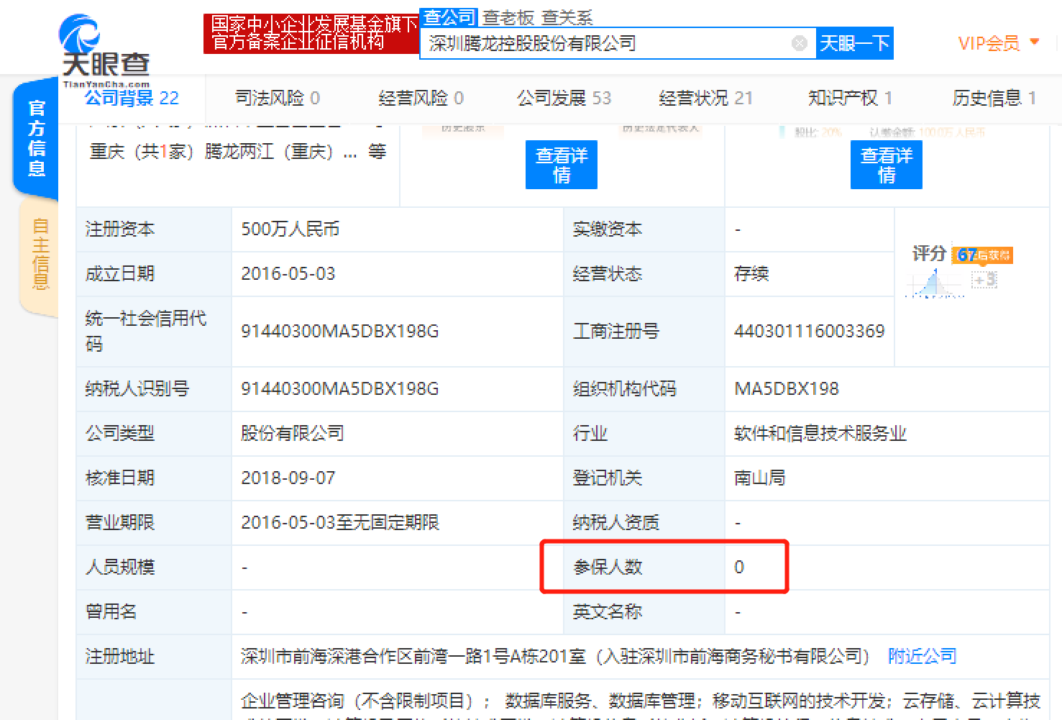Click the 注册资本 label
This screenshot has width=1062, height=720.
pos(120,229)
